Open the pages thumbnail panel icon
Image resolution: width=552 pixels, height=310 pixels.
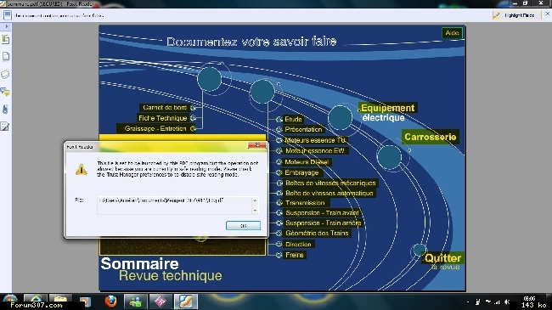click(x=5, y=56)
